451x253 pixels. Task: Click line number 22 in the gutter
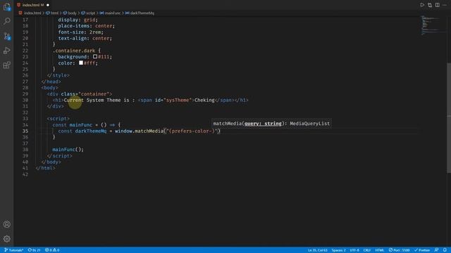click(25, 51)
